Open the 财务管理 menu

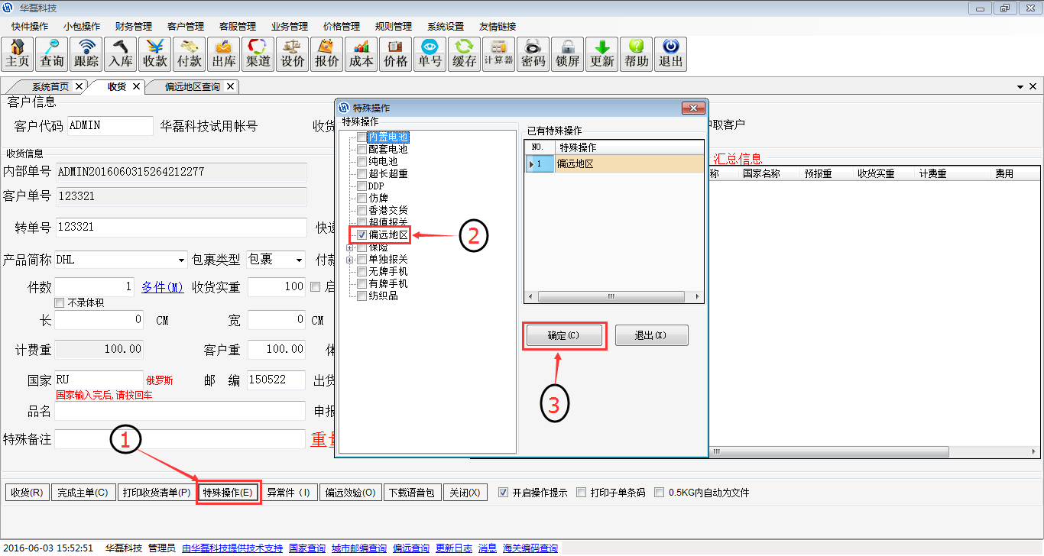point(134,26)
